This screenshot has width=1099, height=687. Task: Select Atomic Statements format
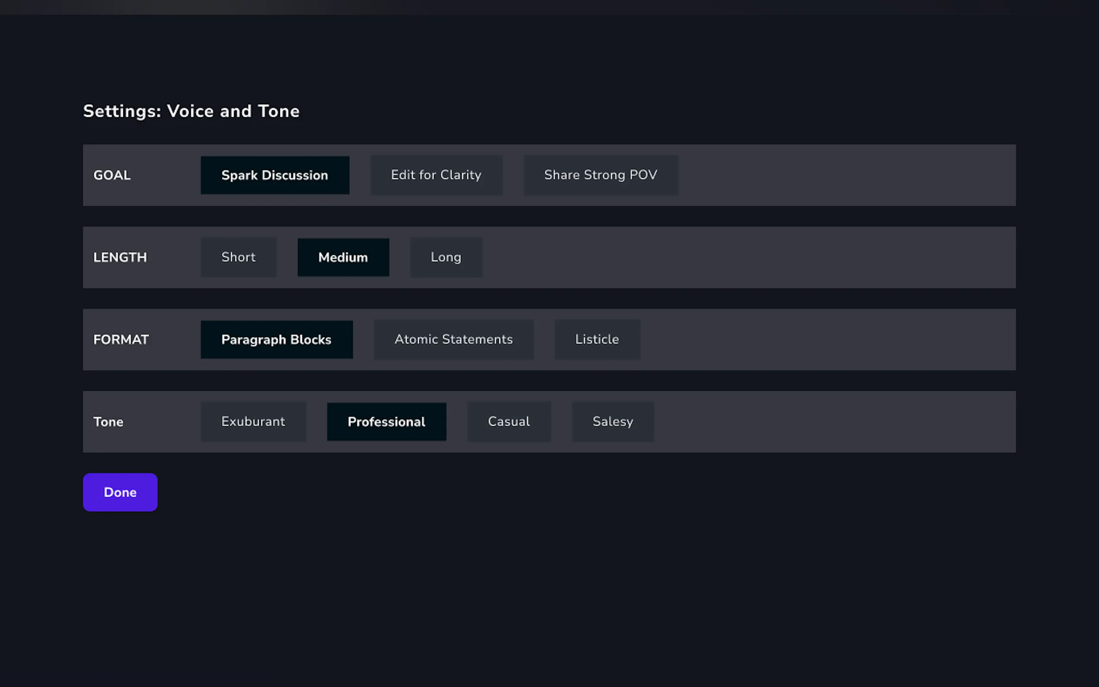coord(453,340)
